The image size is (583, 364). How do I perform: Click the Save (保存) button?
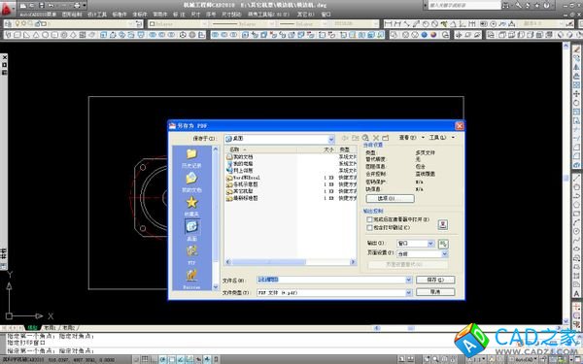(x=435, y=280)
